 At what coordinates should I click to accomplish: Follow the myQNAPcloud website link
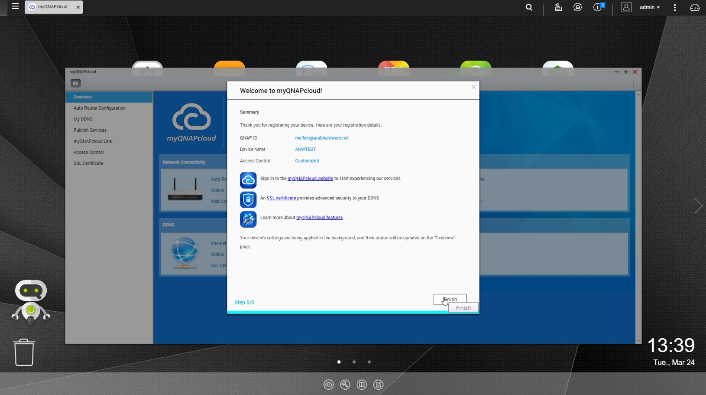click(310, 179)
